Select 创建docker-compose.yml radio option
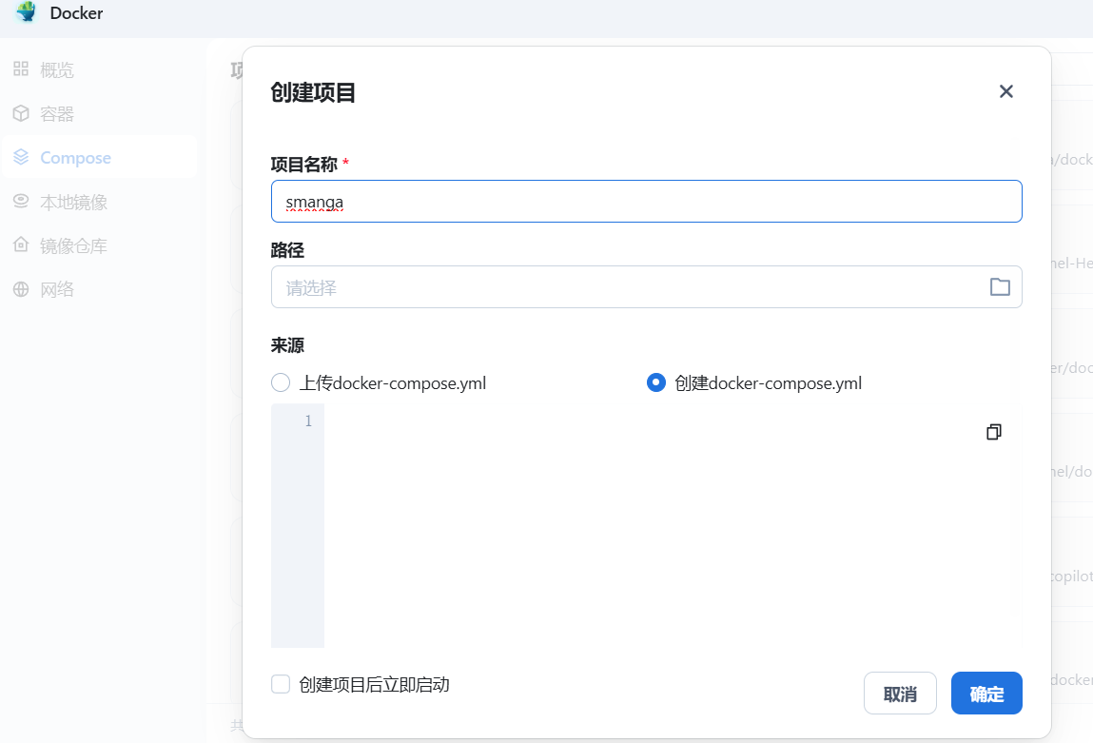Image resolution: width=1093 pixels, height=743 pixels. pos(655,382)
